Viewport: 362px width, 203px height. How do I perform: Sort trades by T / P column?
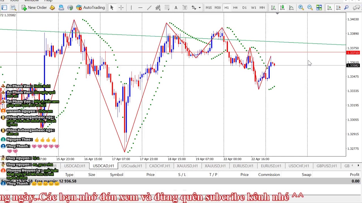coord(213,175)
